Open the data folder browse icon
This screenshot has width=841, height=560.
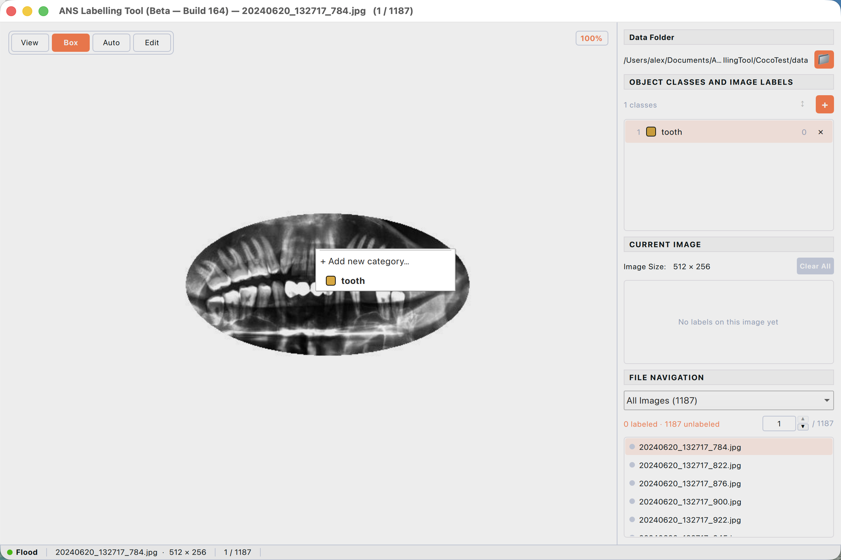(824, 59)
